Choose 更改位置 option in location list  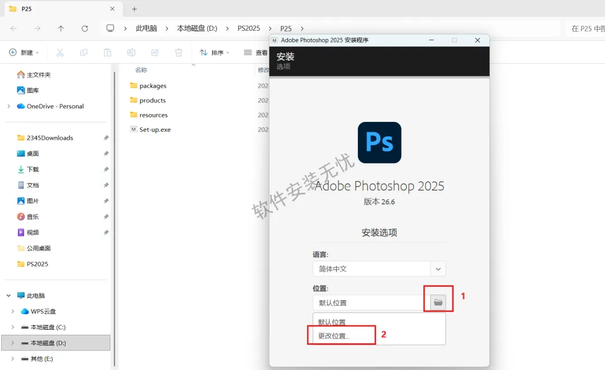[x=334, y=336]
